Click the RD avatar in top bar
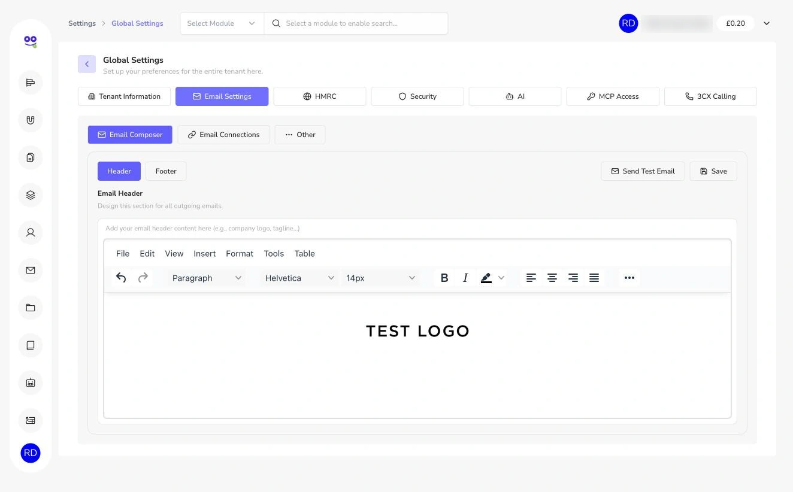 click(628, 23)
